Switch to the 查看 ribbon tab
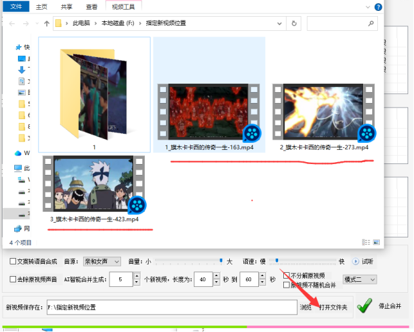The width and height of the screenshot is (414, 332). click(91, 6)
